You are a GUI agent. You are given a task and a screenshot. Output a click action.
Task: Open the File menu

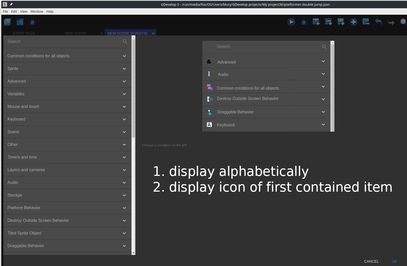pos(5,11)
